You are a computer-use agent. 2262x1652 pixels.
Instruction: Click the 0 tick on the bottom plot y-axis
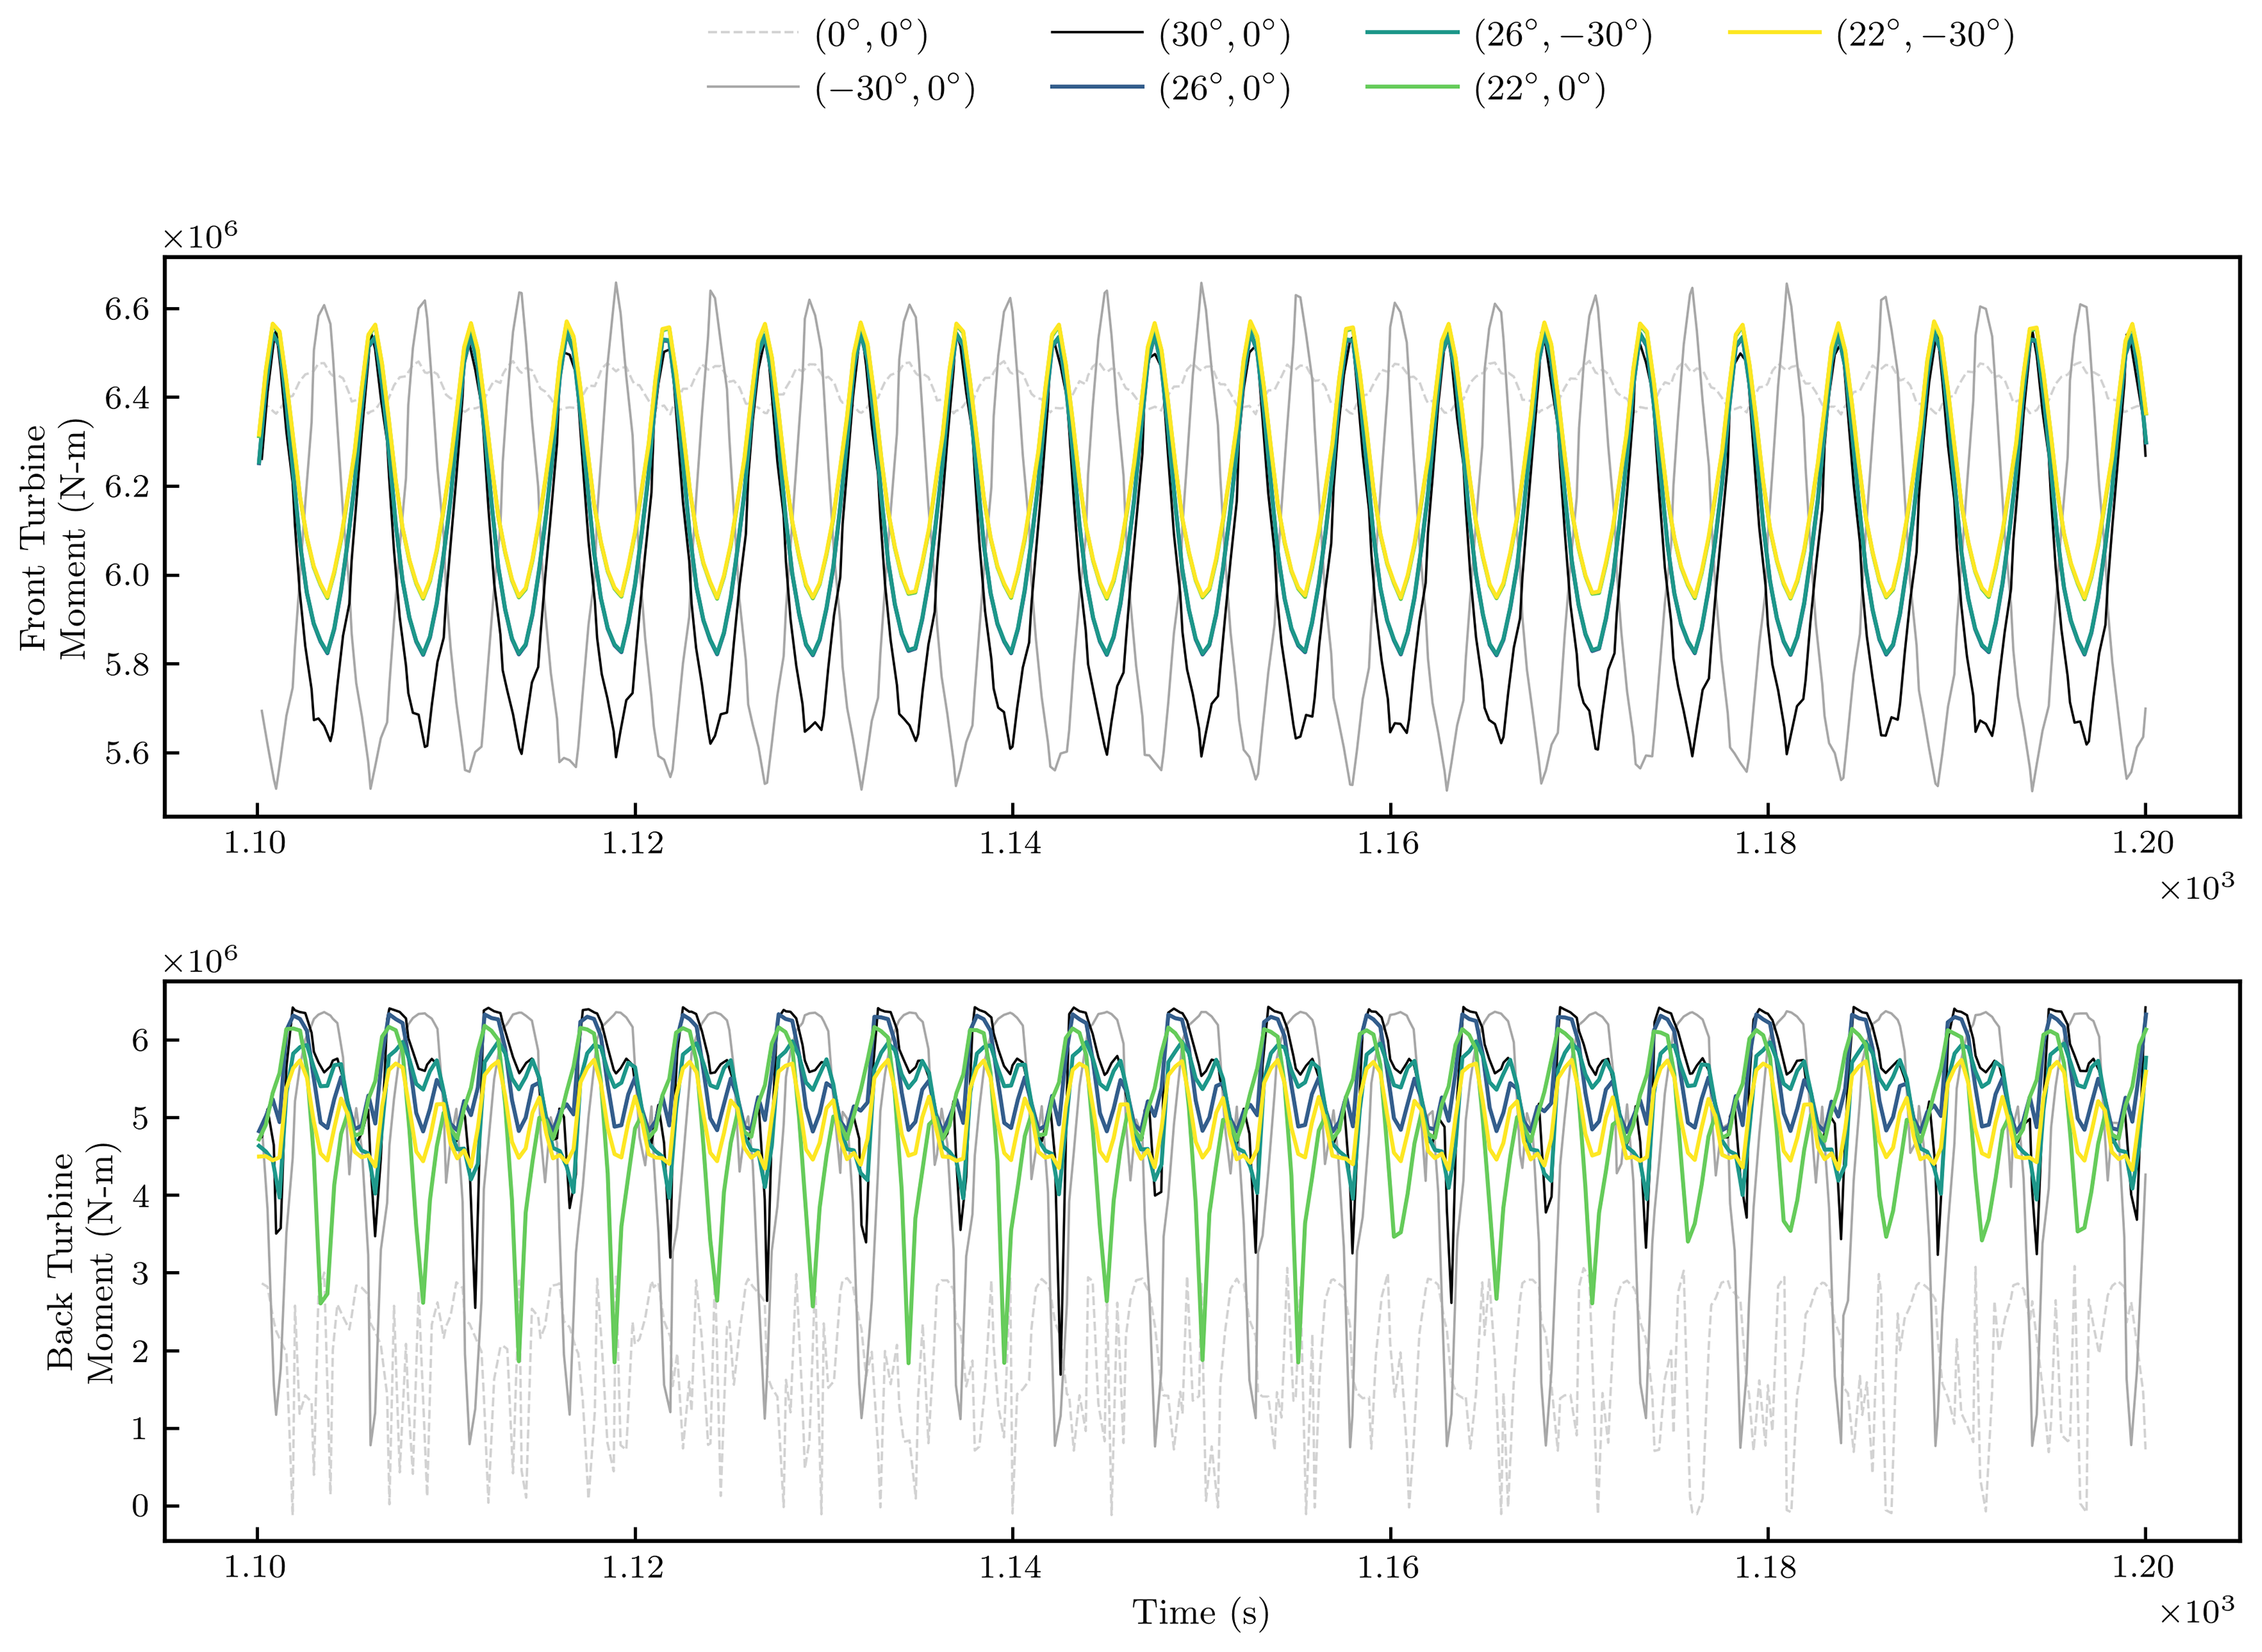[x=140, y=1506]
